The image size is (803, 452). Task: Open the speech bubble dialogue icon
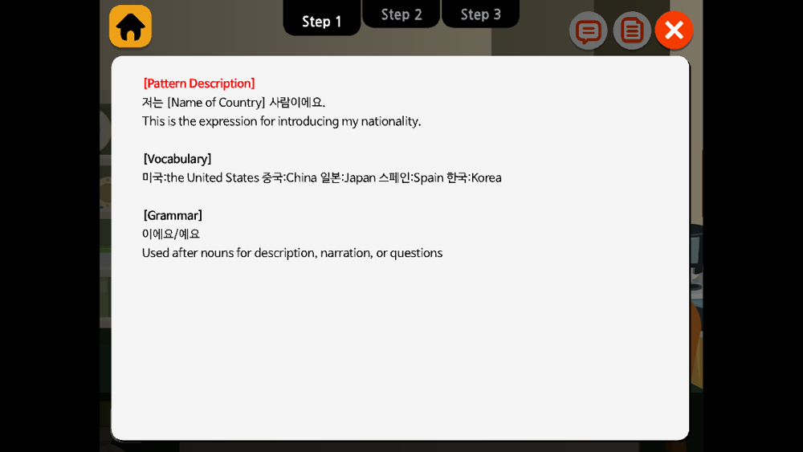click(588, 31)
